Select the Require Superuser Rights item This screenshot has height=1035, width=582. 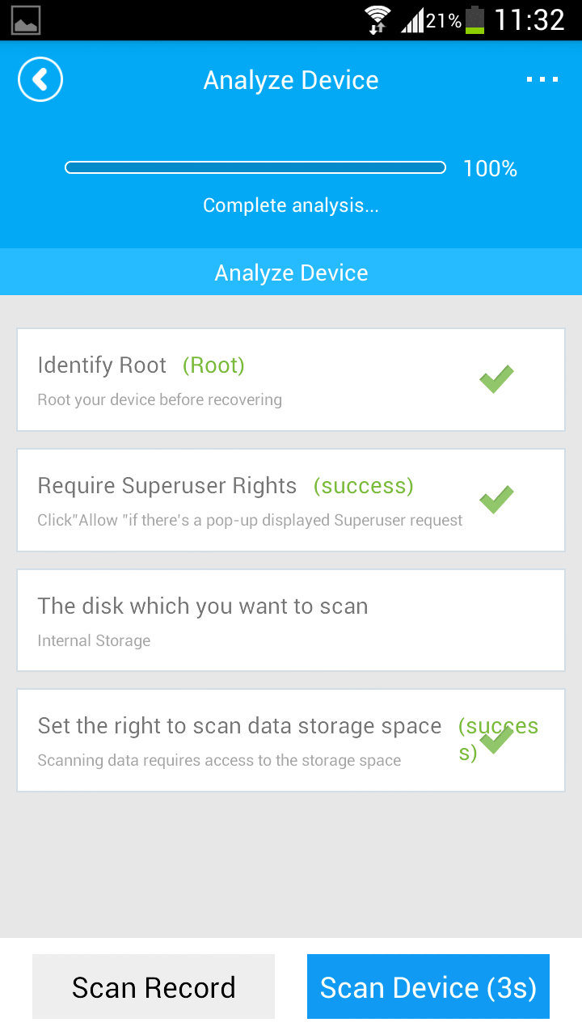[291, 500]
